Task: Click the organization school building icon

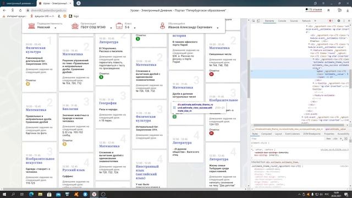Action: pyautogui.click(x=75, y=26)
